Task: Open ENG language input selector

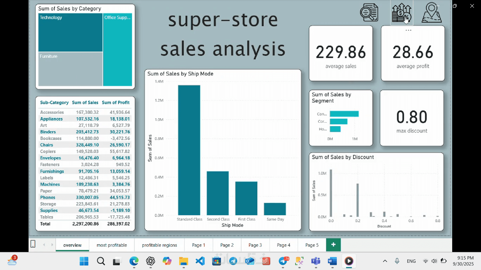Action: (411, 261)
